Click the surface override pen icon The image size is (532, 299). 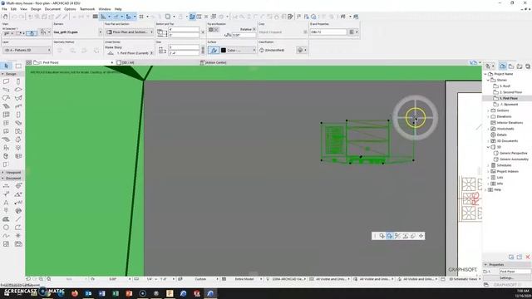click(214, 50)
